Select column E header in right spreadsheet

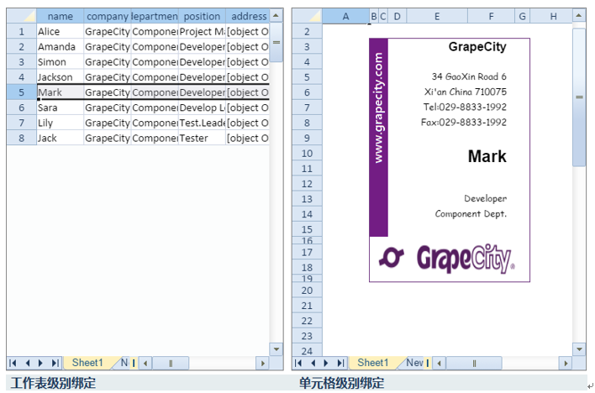pos(437,16)
